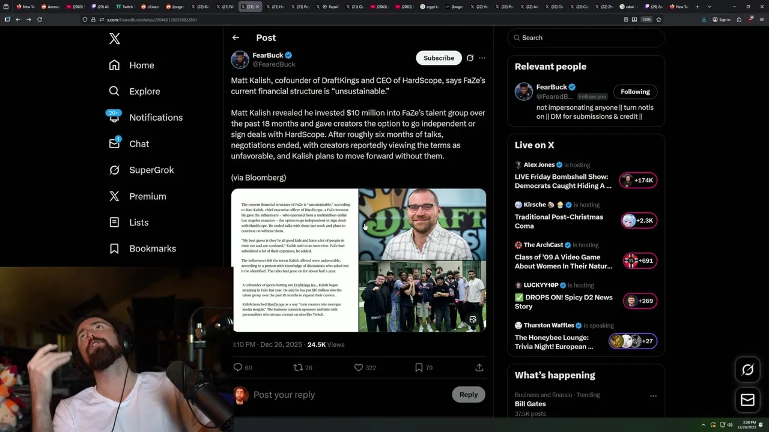Click the X logo in the sidebar
This screenshot has width=769, height=432.
(x=115, y=39)
